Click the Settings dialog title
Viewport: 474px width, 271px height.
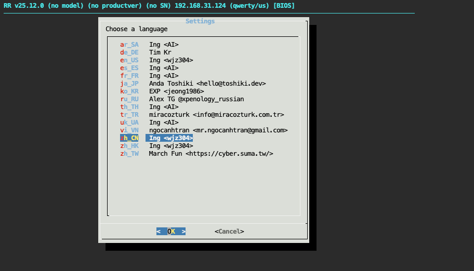point(200,21)
